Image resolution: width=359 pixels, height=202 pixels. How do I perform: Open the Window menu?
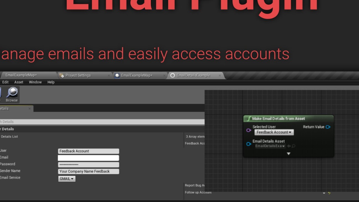click(x=35, y=82)
